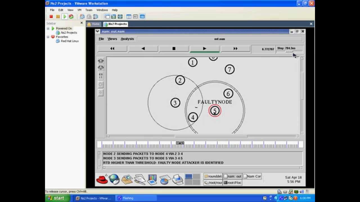Click the VMware suspend icon

click(58, 17)
